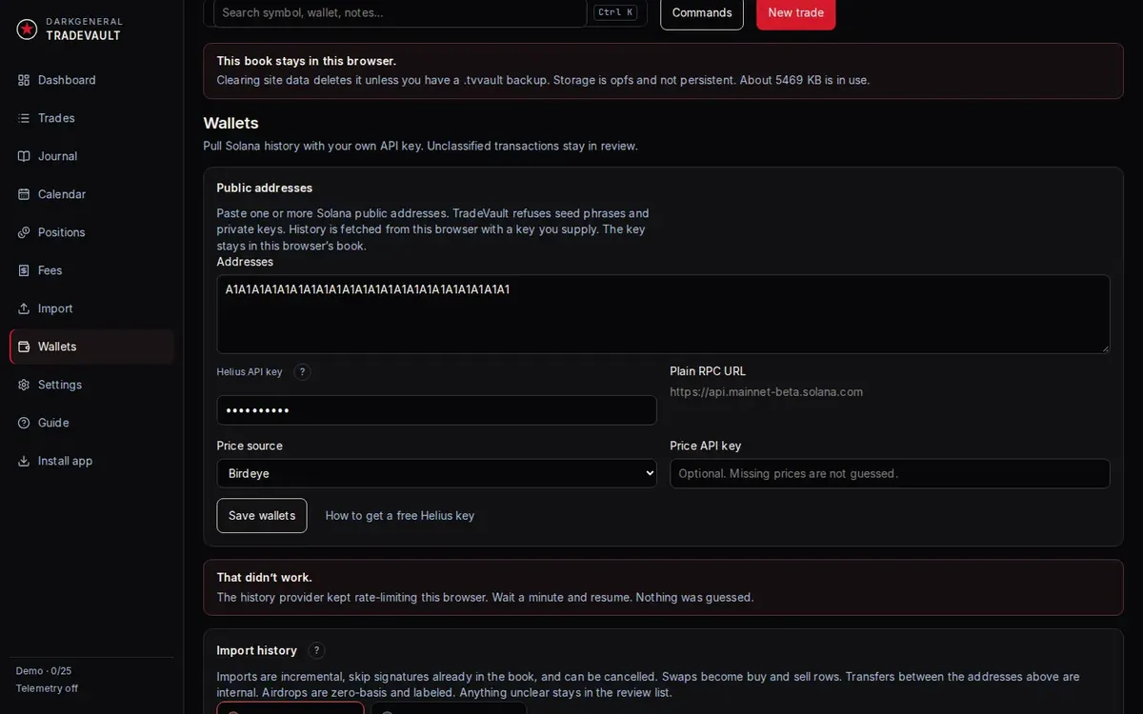This screenshot has height=714, width=1143.
Task: Click the 'Telemetry off' text
Action: (x=47, y=688)
